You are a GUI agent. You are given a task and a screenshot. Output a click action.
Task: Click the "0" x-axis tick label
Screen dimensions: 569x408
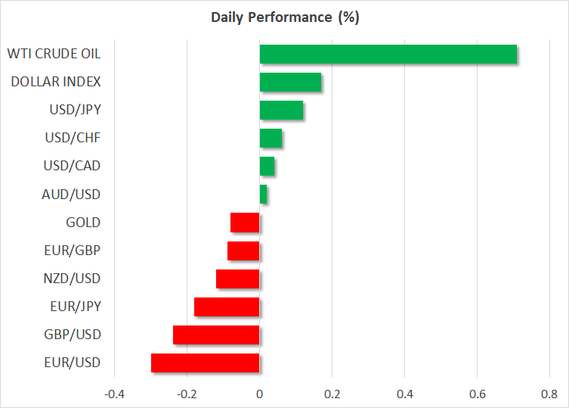(x=259, y=394)
